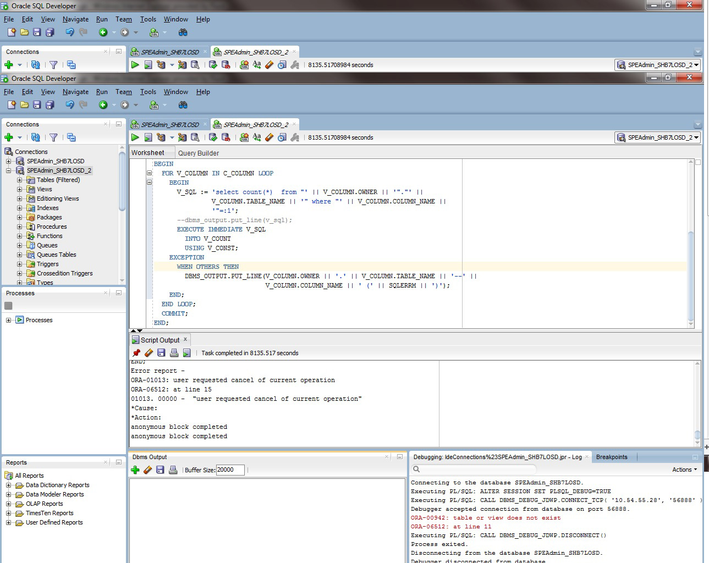Open the Help menu in the partially covered window
The width and height of the screenshot is (709, 563).
[x=203, y=19]
